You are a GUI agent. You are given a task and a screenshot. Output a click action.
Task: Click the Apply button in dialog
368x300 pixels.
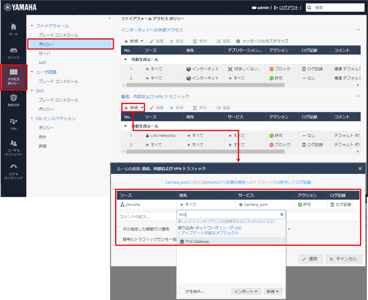click(310, 259)
